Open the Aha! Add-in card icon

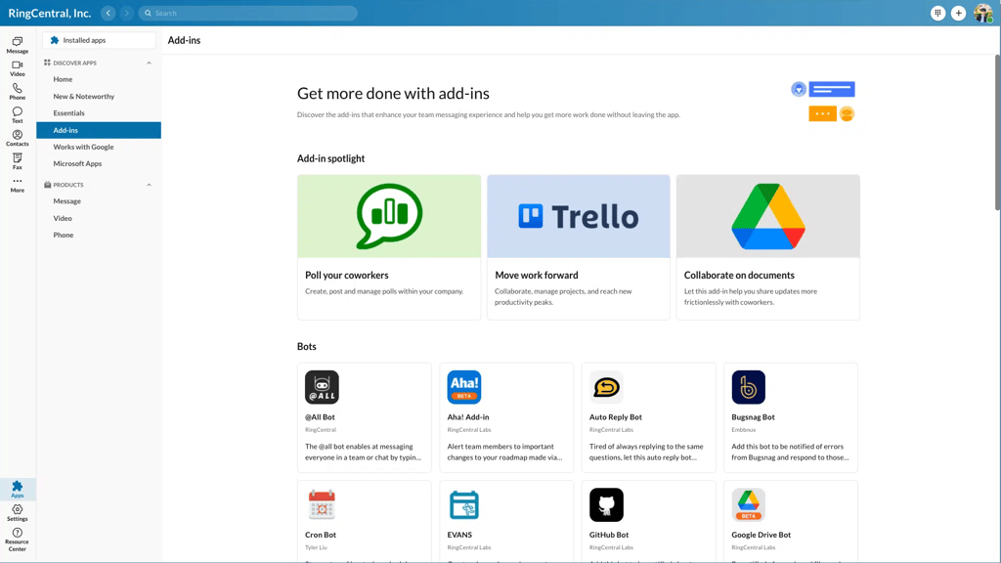(x=464, y=387)
